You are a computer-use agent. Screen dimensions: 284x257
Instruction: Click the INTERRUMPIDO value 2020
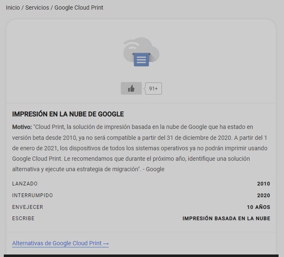coord(263,195)
